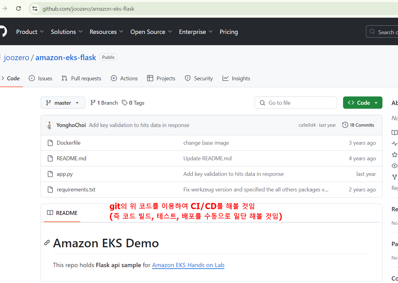View the 0 Tags list
Image resolution: width=398 pixels, height=283 pixels.
coord(133,103)
